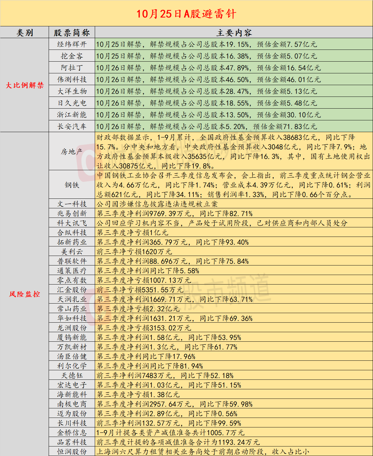Click the 大比例解禁 category cell
Screen dimensions: 373x456
(24, 85)
